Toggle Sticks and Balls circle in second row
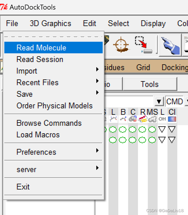This screenshot has height=215, width=188. coord(123,140)
